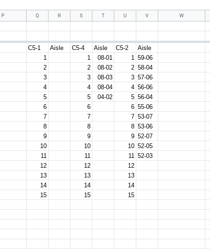Click the number 12 in column U

point(125,166)
